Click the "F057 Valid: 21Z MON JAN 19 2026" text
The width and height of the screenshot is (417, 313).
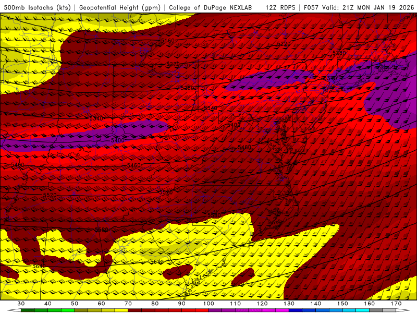pos(359,8)
